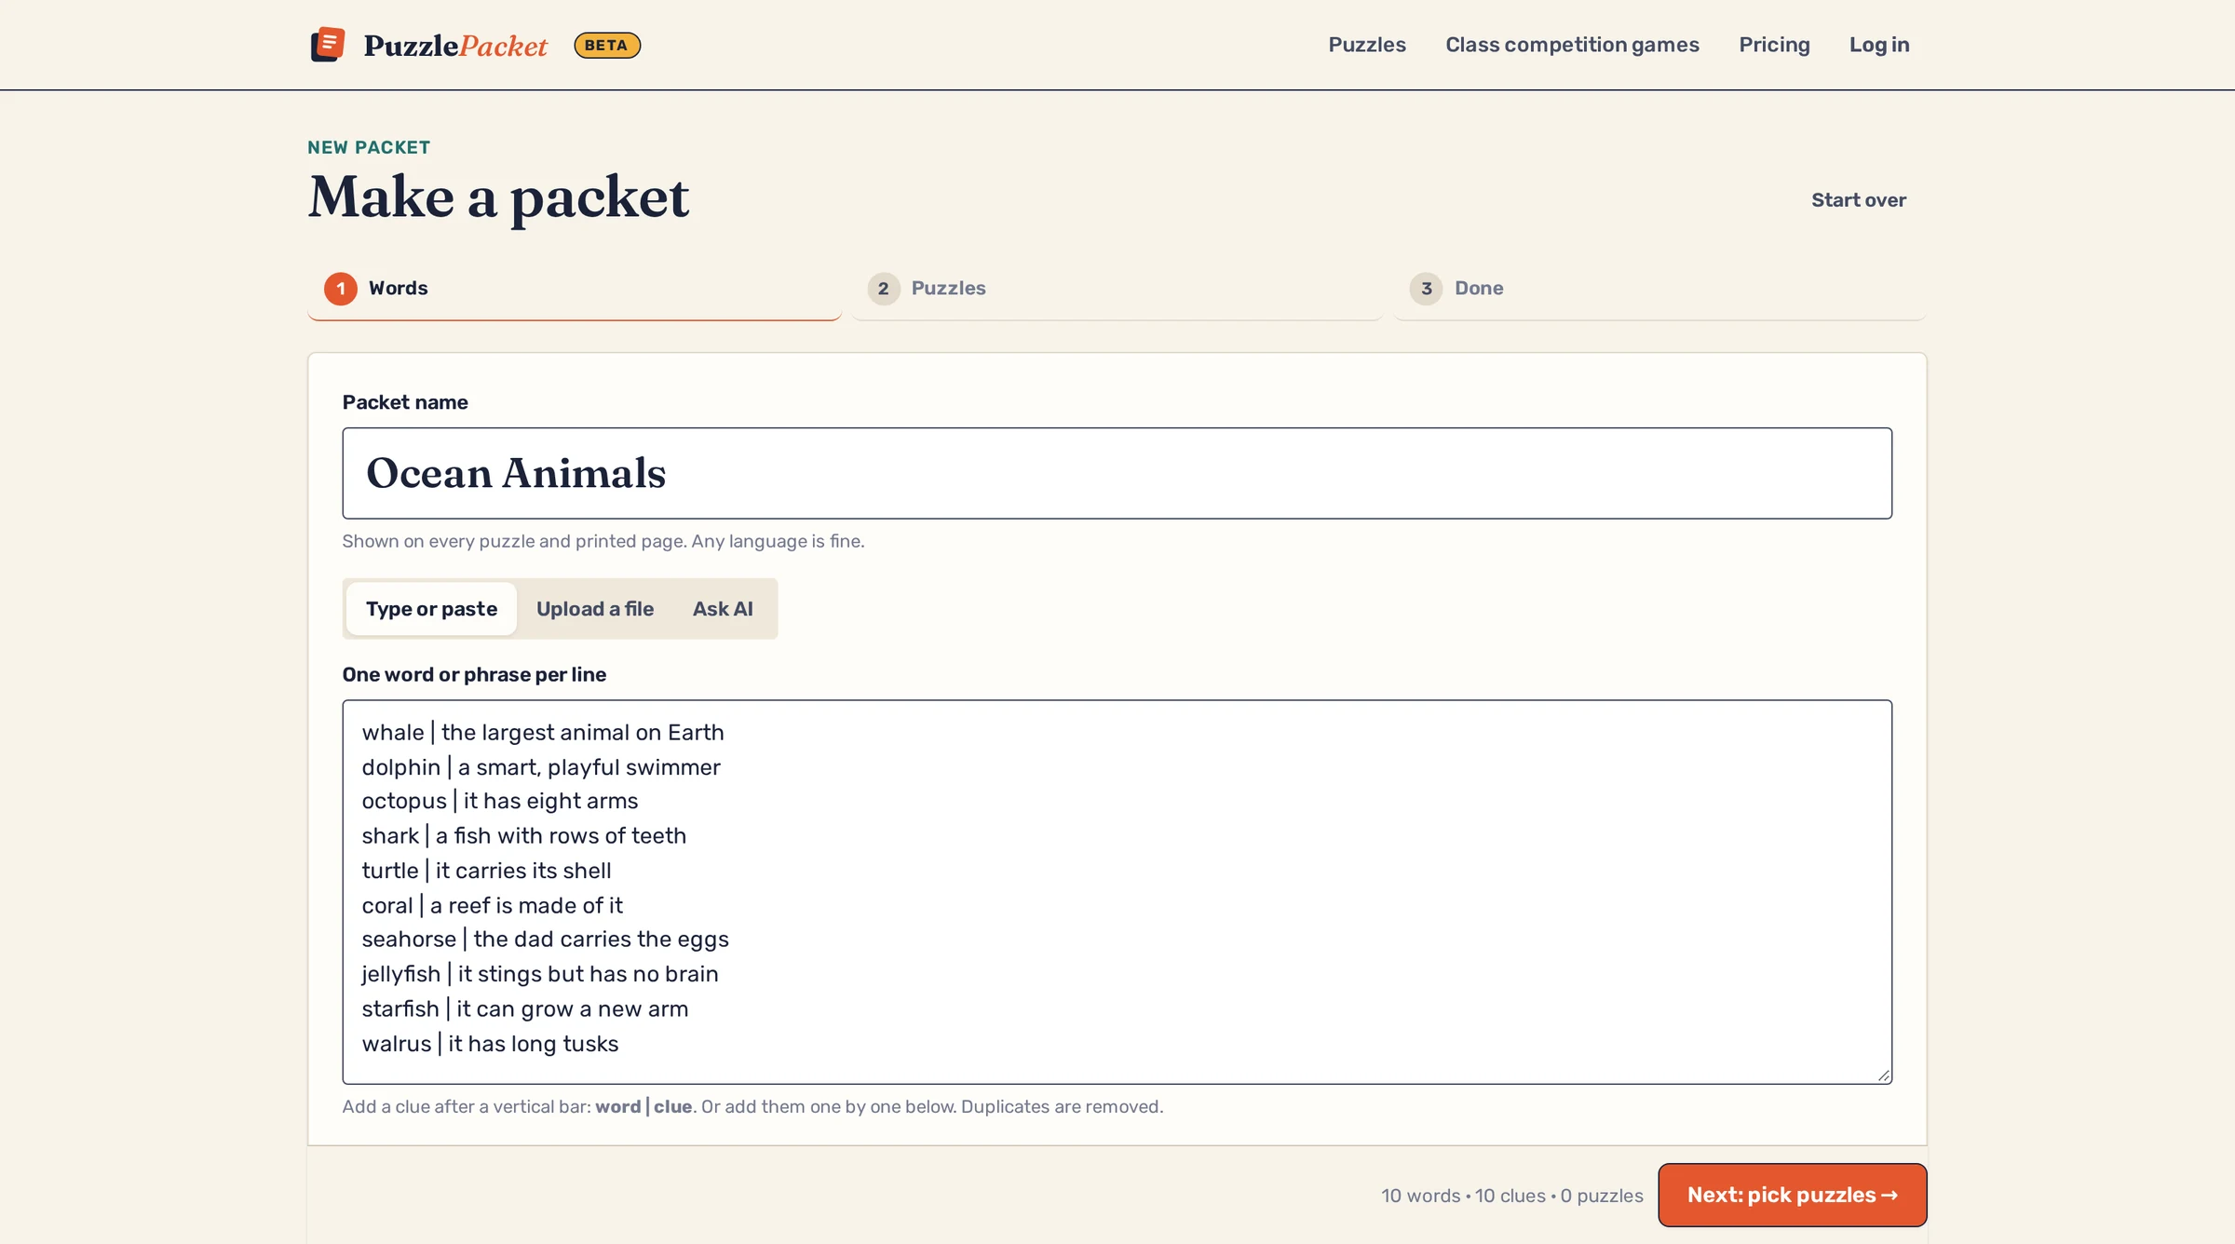Click the PuzzlePacket brand name
The height and width of the screenshot is (1244, 2235).
(455, 46)
